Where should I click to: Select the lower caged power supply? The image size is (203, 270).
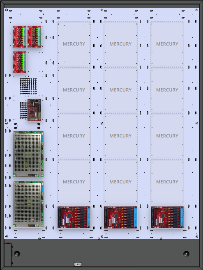[28, 204]
